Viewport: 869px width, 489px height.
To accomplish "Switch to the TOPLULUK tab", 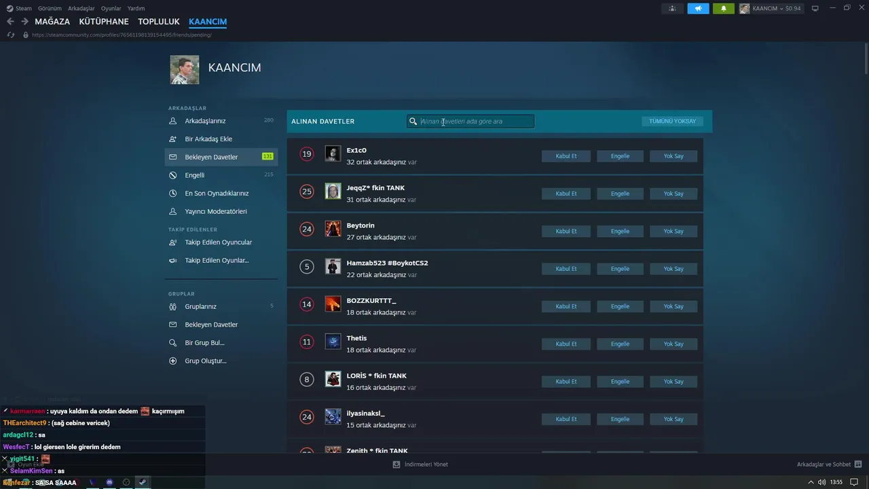I will pos(159,22).
